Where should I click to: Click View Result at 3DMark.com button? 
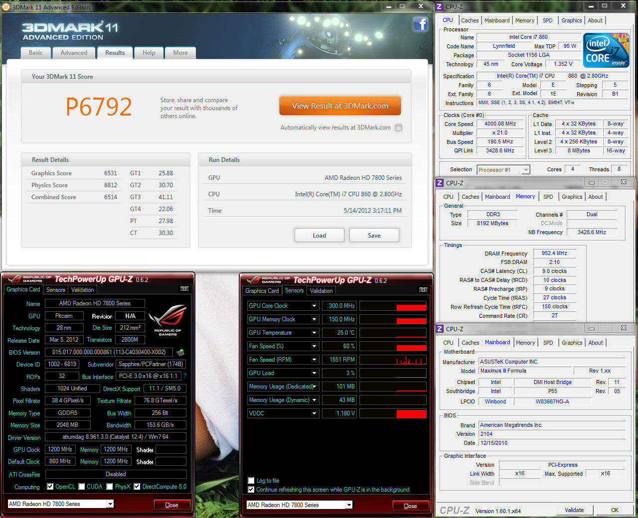(x=340, y=106)
